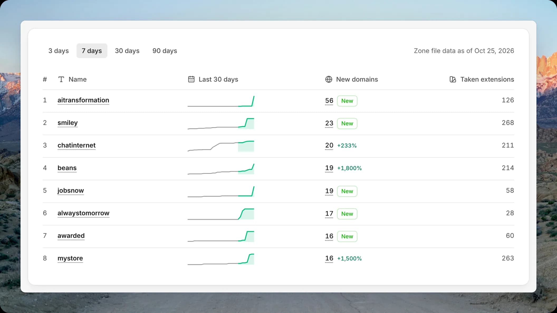Click New badge in awarded row

coord(347,237)
